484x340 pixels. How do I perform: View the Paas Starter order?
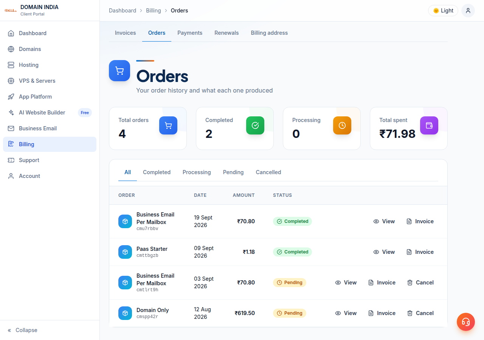point(384,252)
